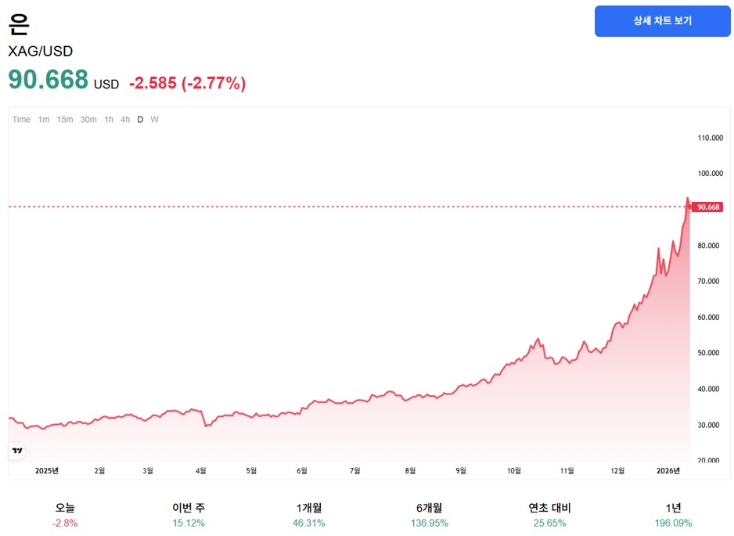
Task: Click the 이번 주 weekly change 15.12%
Action: (x=189, y=523)
